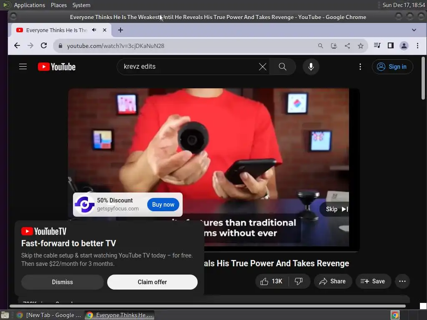The width and height of the screenshot is (427, 320).
Task: Open the System menu
Action: [x=81, y=5]
